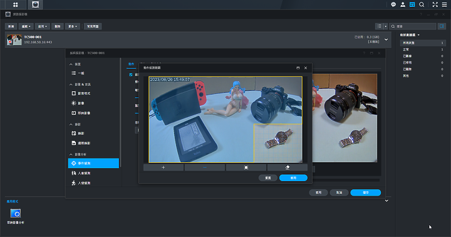Viewport: 451px width, 237px height.
Task: Open the Edit dropdown in the toolbar
Action: point(26,26)
